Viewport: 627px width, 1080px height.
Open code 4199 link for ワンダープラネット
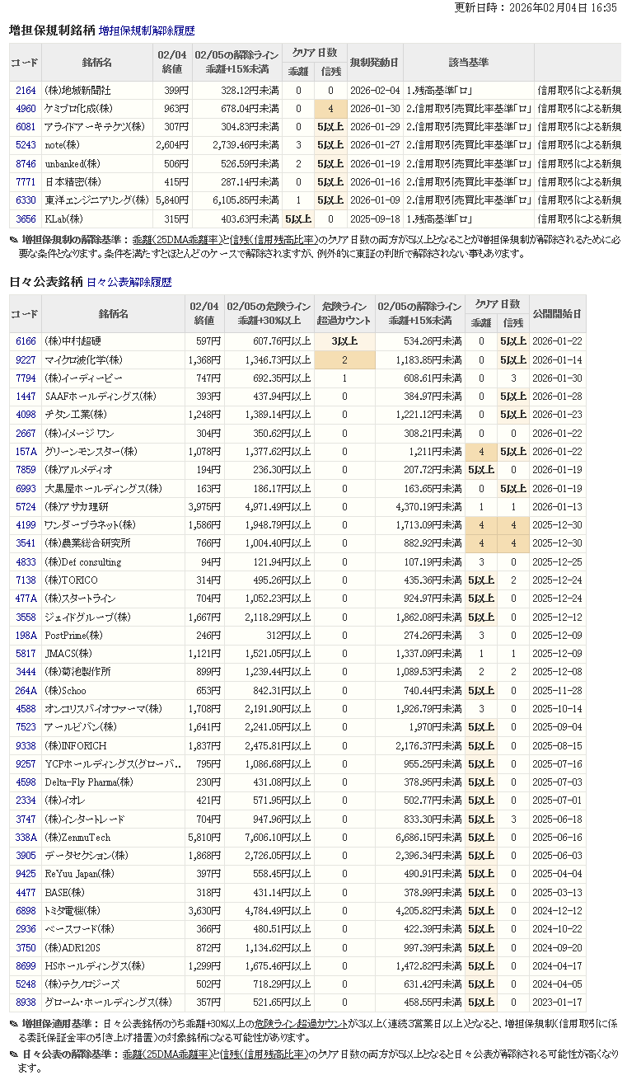[26, 525]
